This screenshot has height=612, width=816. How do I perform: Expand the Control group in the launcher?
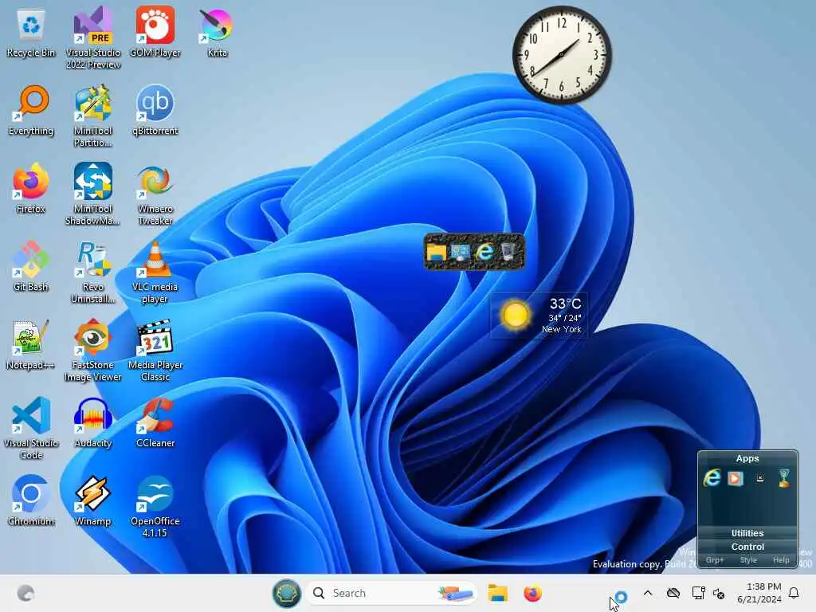(747, 547)
